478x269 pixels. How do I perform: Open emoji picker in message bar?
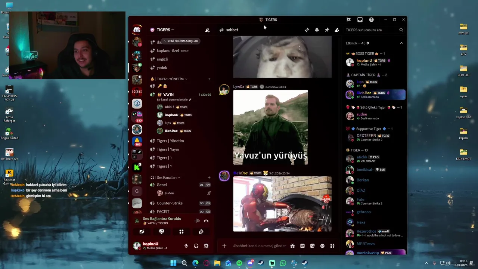pyautogui.click(x=322, y=246)
